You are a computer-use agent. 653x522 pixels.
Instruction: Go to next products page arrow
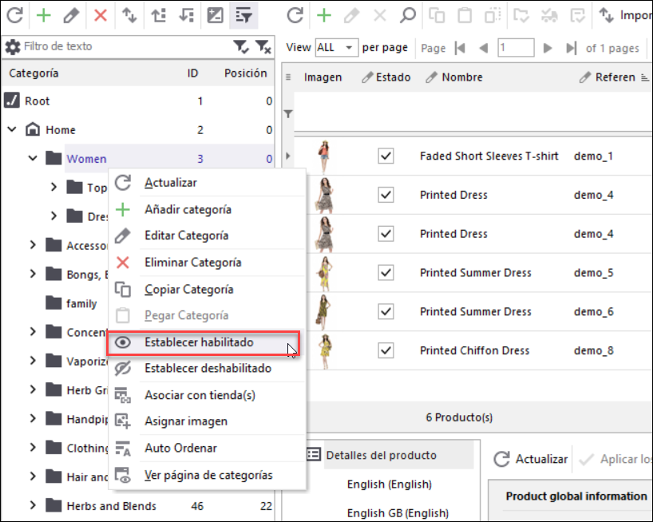coord(548,48)
